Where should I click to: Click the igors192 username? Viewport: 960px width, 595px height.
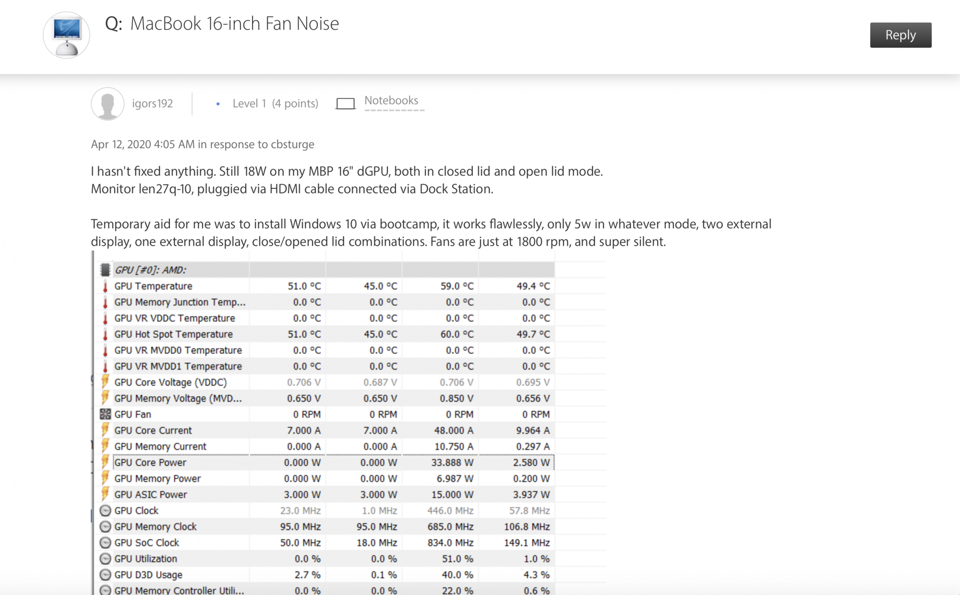coord(152,104)
